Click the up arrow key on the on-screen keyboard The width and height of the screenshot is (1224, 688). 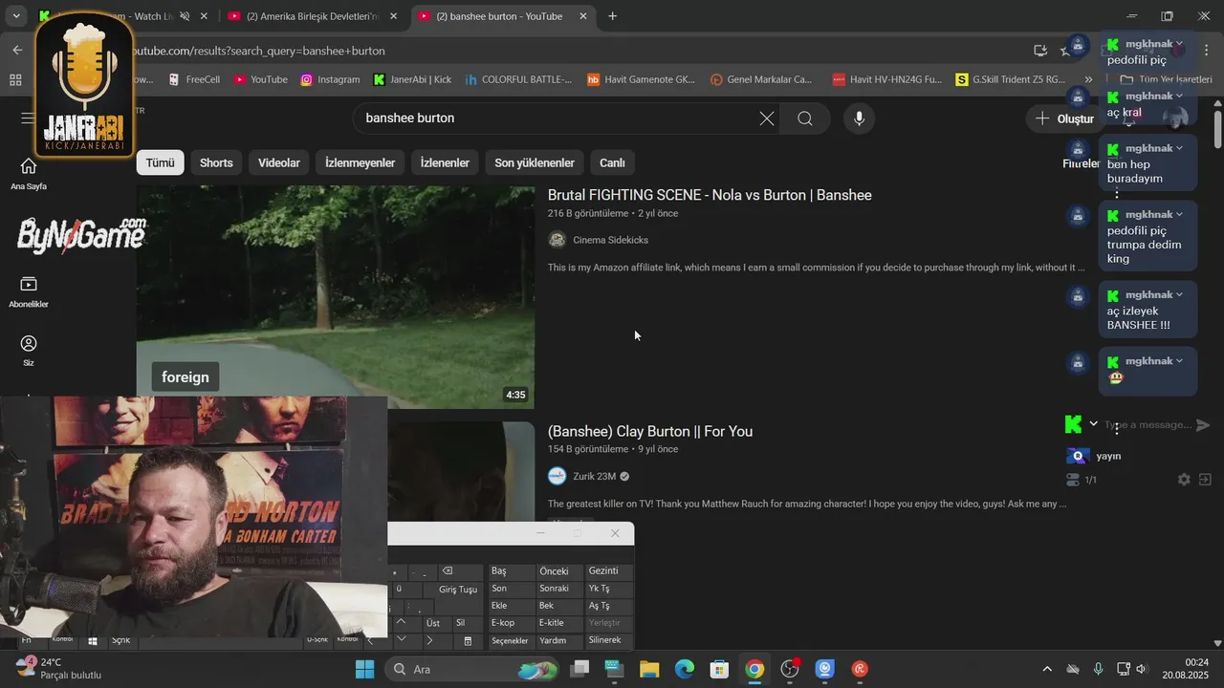coord(401,622)
